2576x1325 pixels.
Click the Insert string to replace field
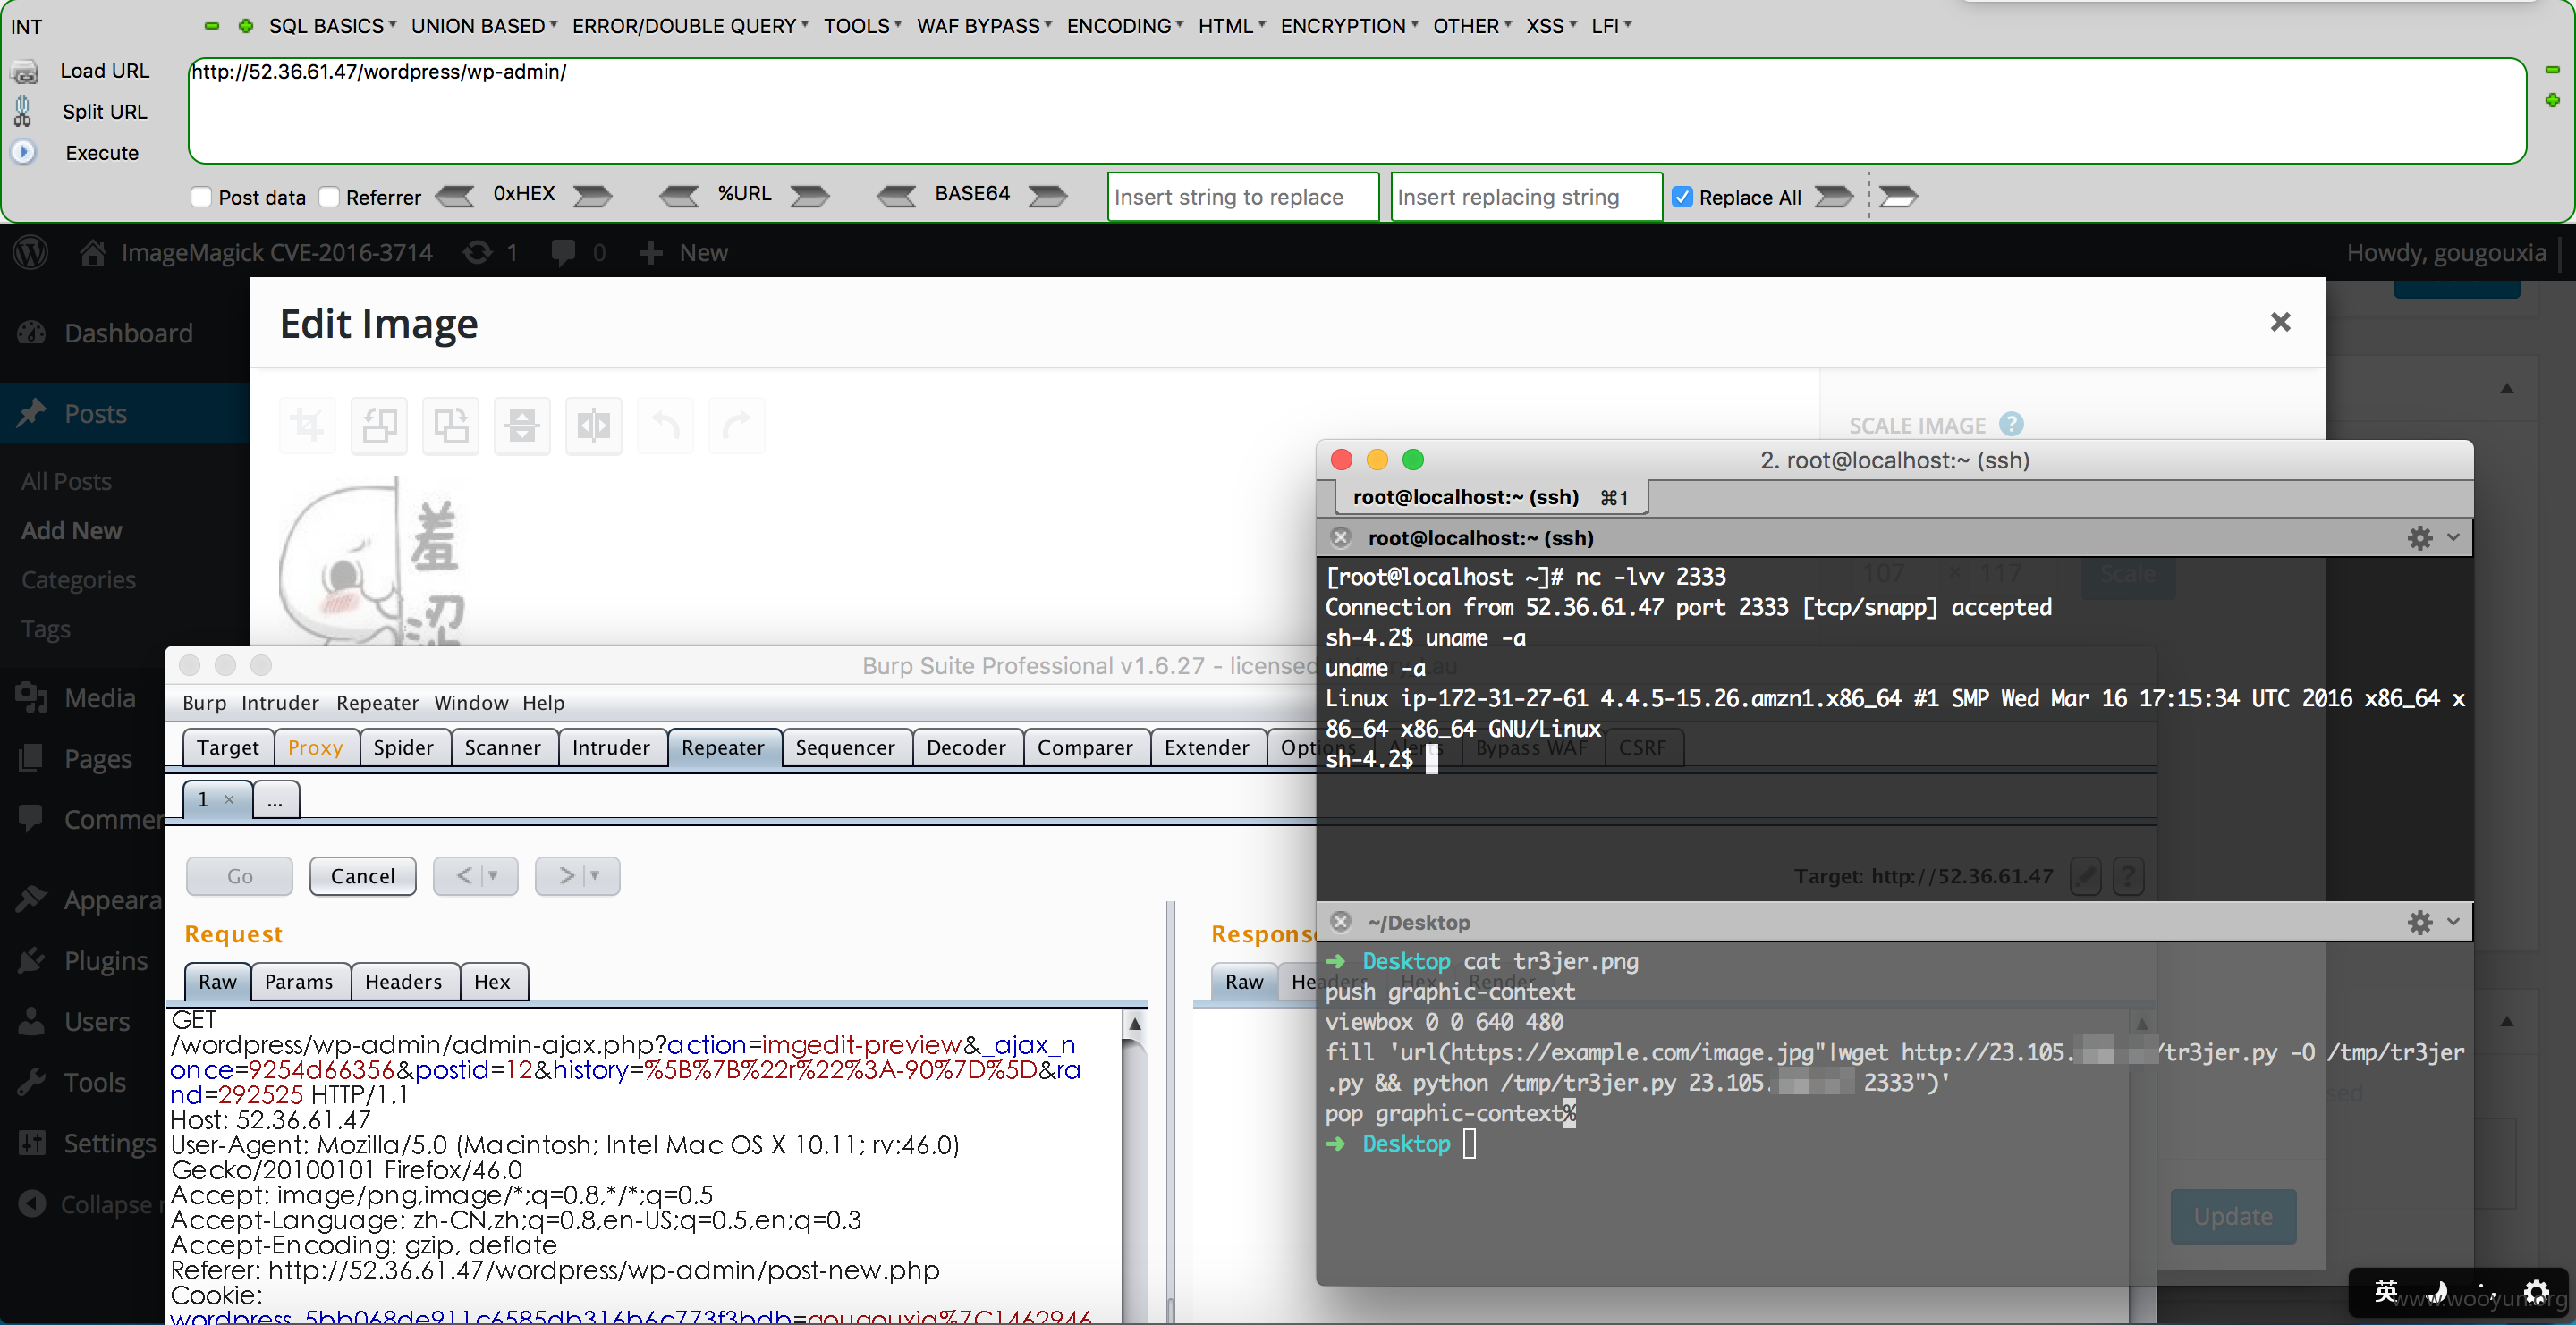click(x=1243, y=197)
